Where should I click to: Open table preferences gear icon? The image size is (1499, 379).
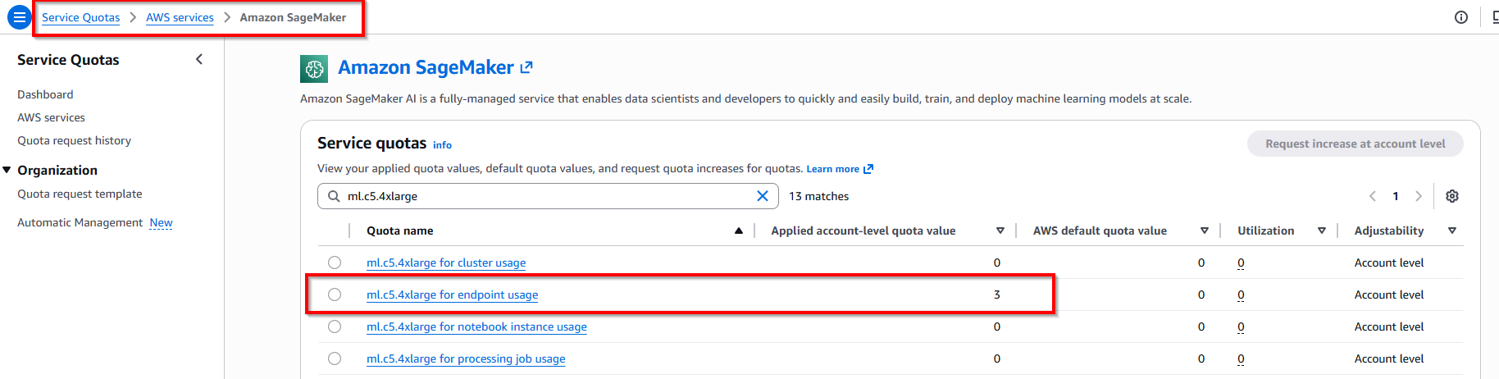coord(1451,196)
